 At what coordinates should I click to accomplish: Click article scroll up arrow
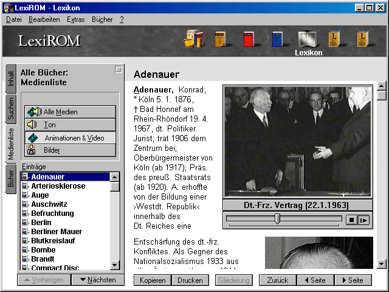point(382,86)
